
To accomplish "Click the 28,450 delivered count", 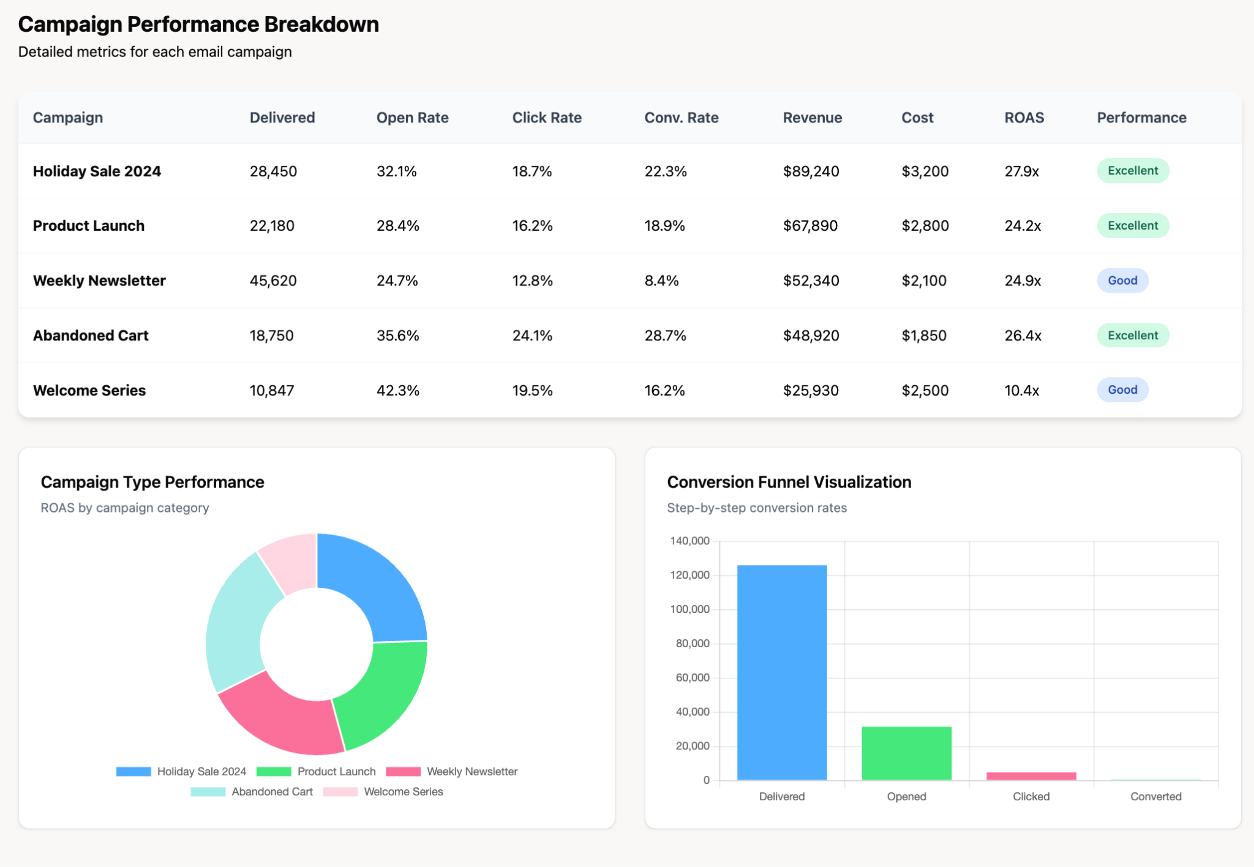I will tap(273, 171).
